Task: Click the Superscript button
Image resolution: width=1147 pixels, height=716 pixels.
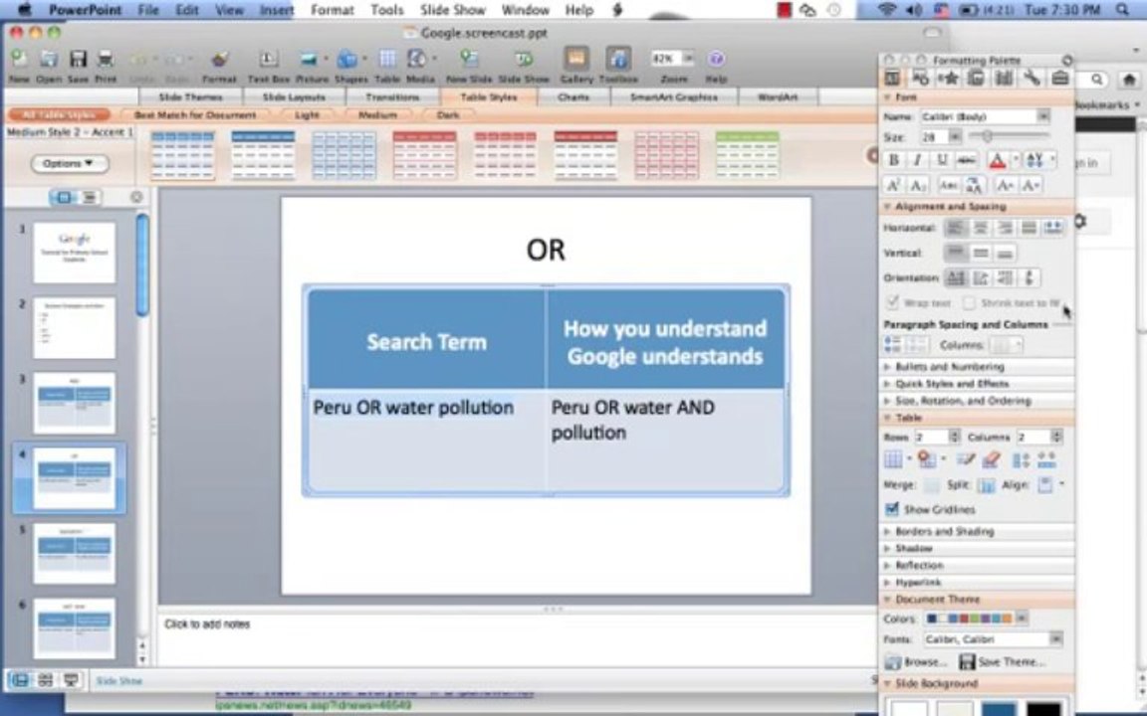Action: [894, 186]
